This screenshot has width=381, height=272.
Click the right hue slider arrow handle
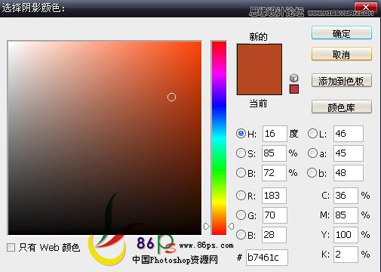pyautogui.click(x=231, y=226)
